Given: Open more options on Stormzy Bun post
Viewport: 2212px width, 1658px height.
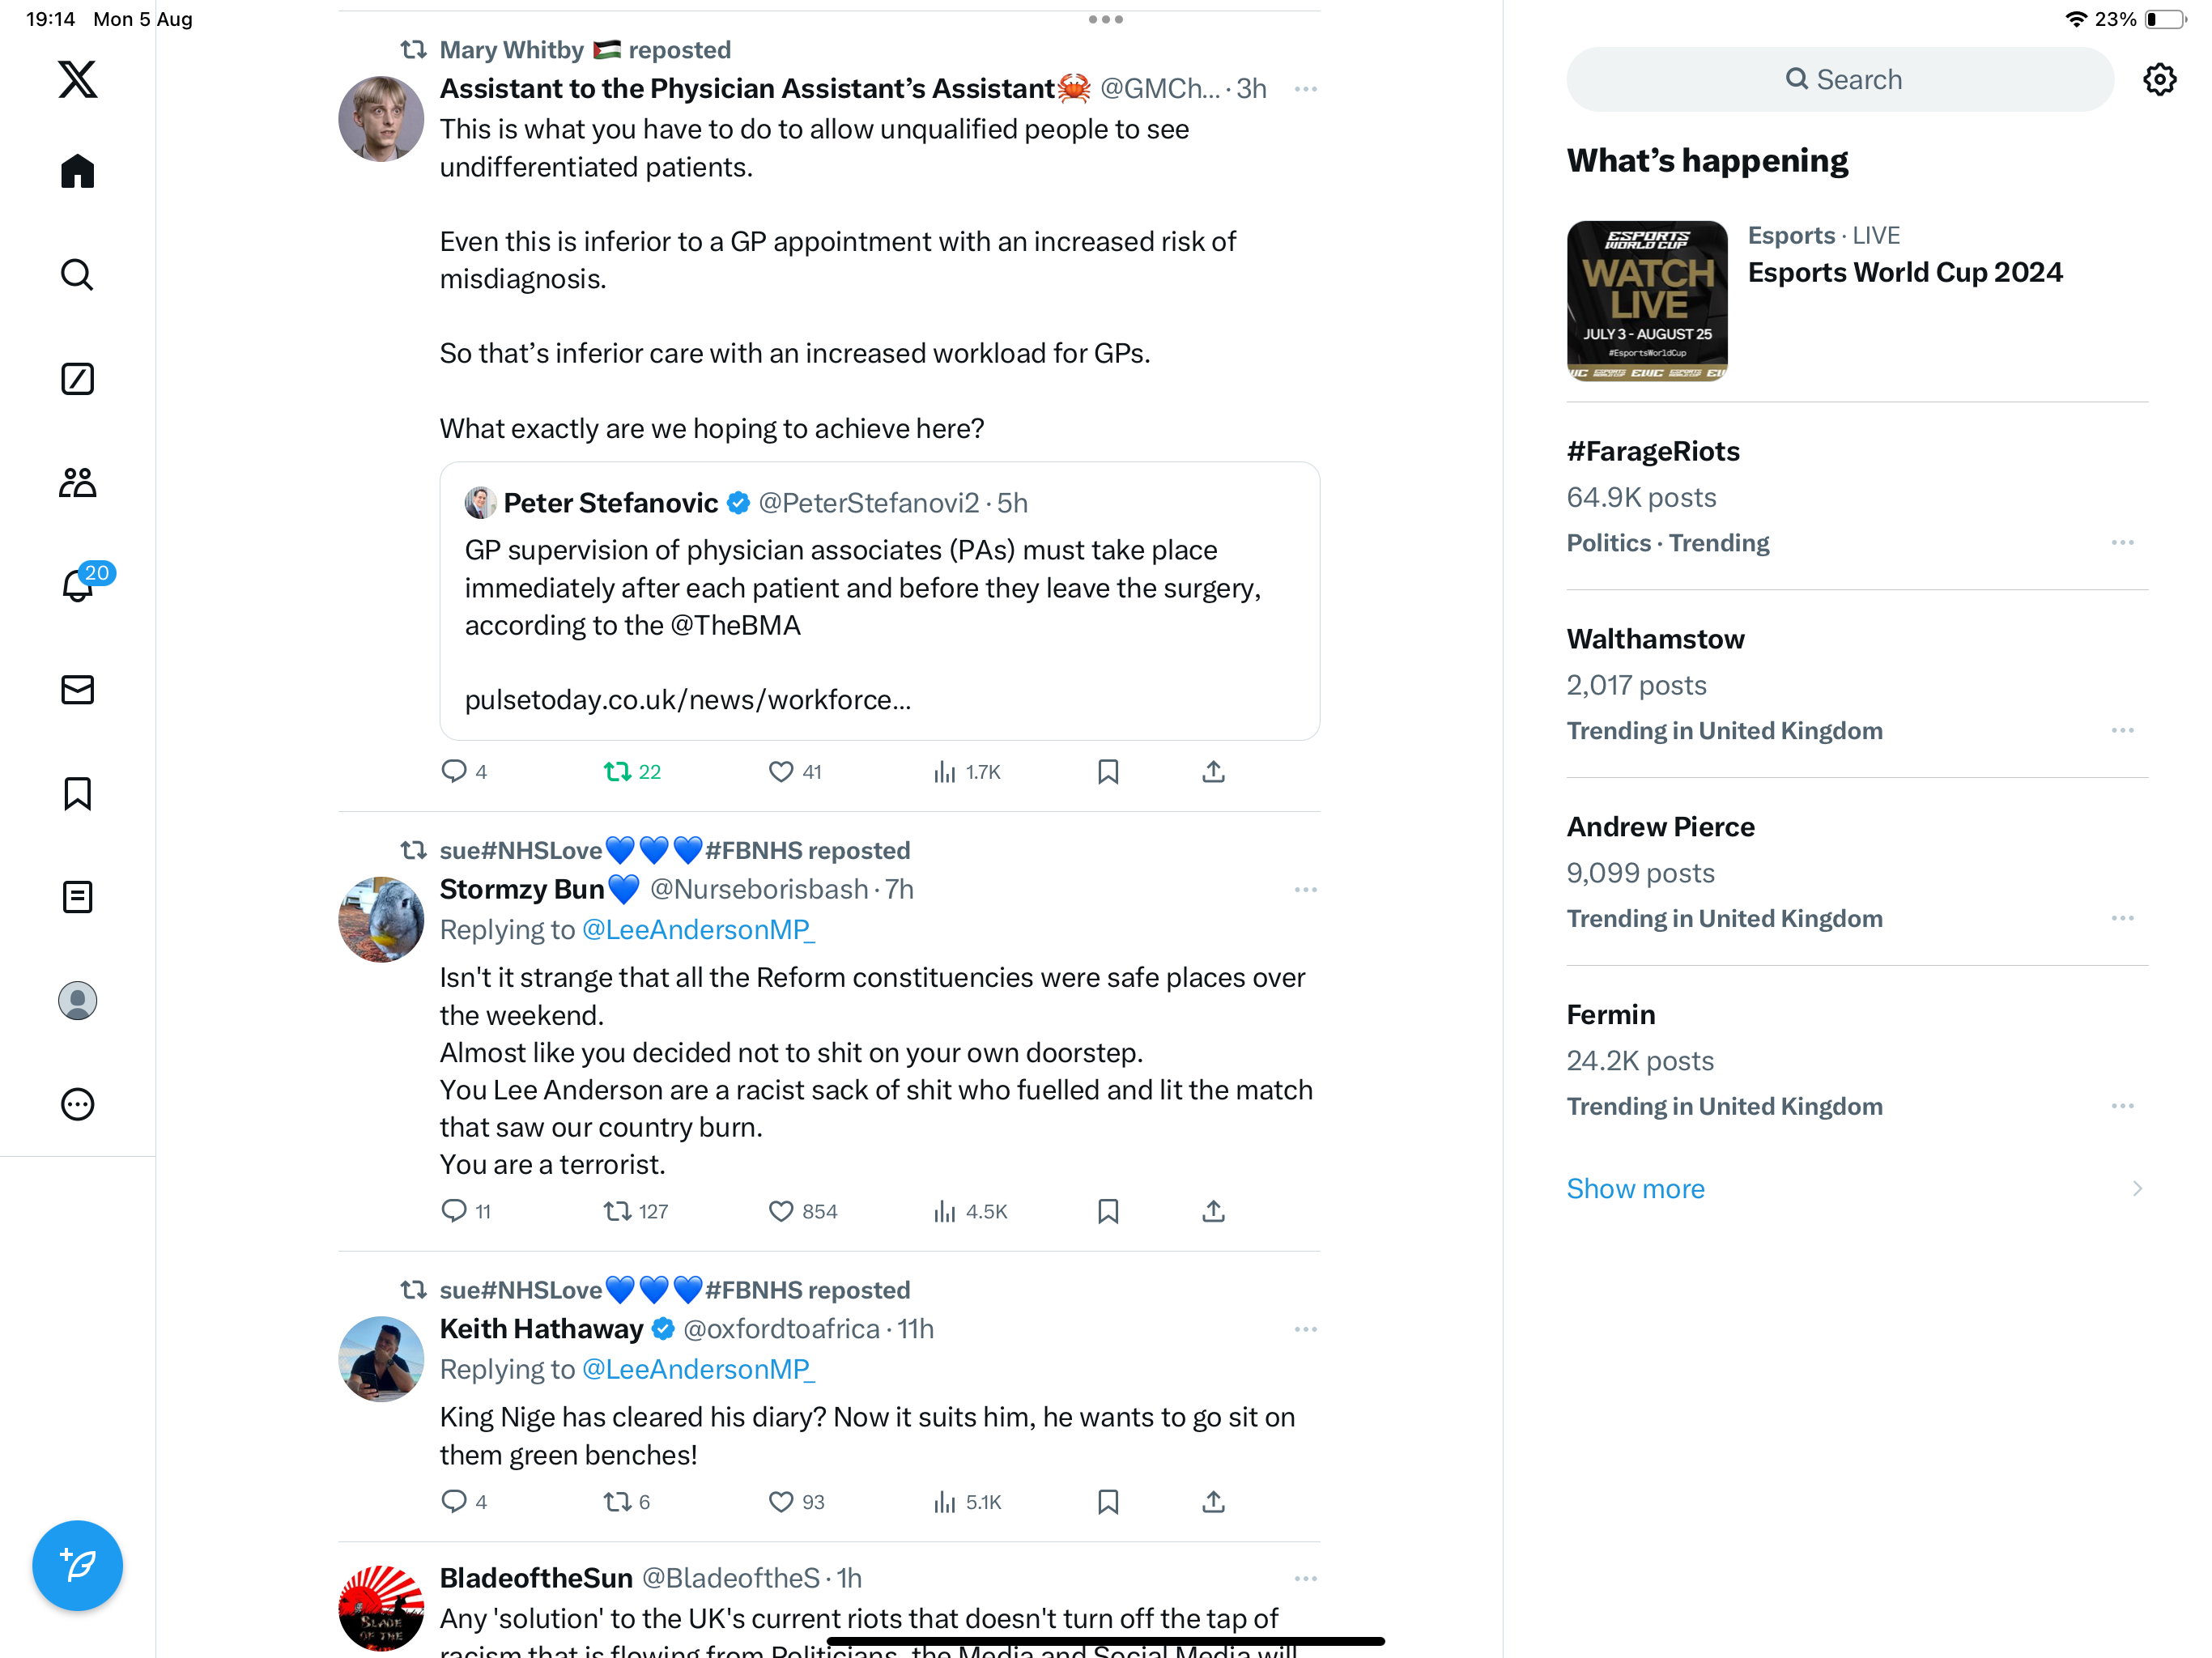Looking at the screenshot, I should point(1305,889).
